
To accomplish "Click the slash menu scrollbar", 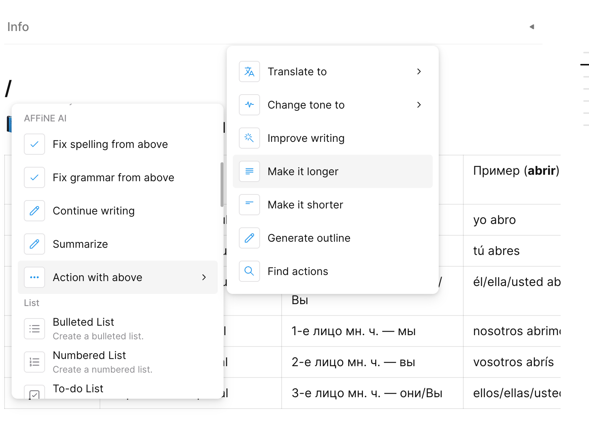I will pyautogui.click(x=222, y=185).
